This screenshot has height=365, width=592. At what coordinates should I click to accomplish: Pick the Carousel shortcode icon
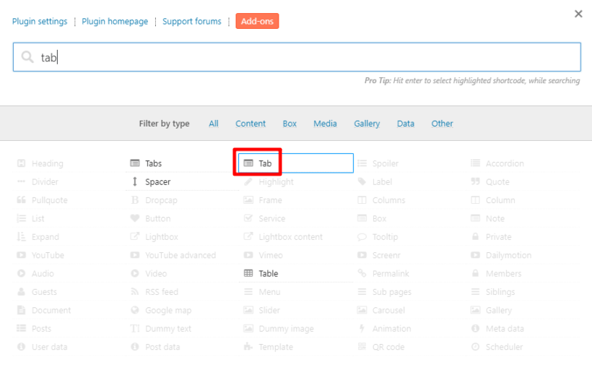click(362, 310)
